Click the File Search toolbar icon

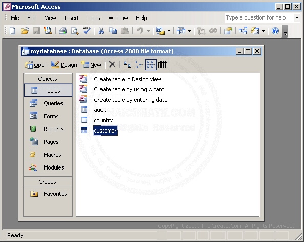[x=48, y=31]
